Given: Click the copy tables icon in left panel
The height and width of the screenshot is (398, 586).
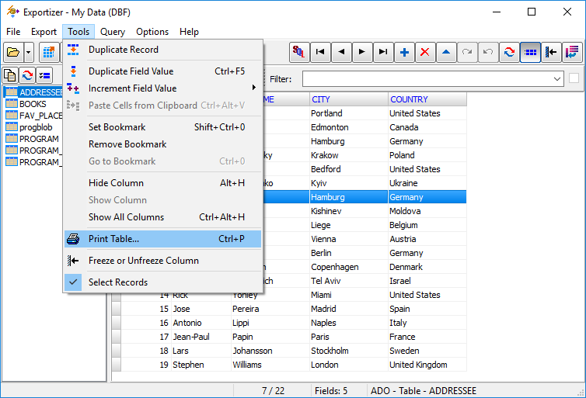Looking at the screenshot, I should tap(10, 76).
